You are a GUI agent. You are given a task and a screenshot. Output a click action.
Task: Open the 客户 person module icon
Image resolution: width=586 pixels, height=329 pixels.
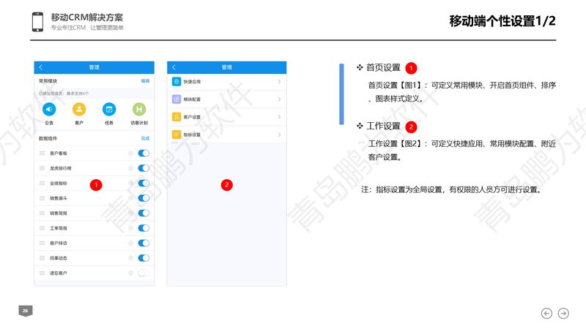[x=79, y=109]
